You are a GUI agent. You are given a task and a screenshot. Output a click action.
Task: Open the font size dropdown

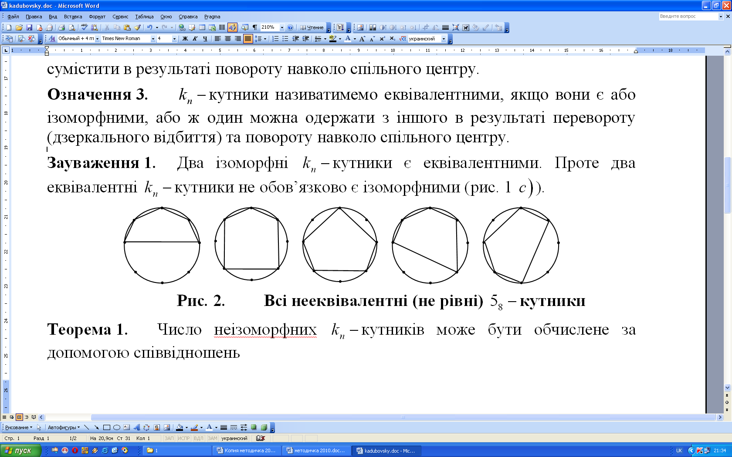pyautogui.click(x=175, y=39)
